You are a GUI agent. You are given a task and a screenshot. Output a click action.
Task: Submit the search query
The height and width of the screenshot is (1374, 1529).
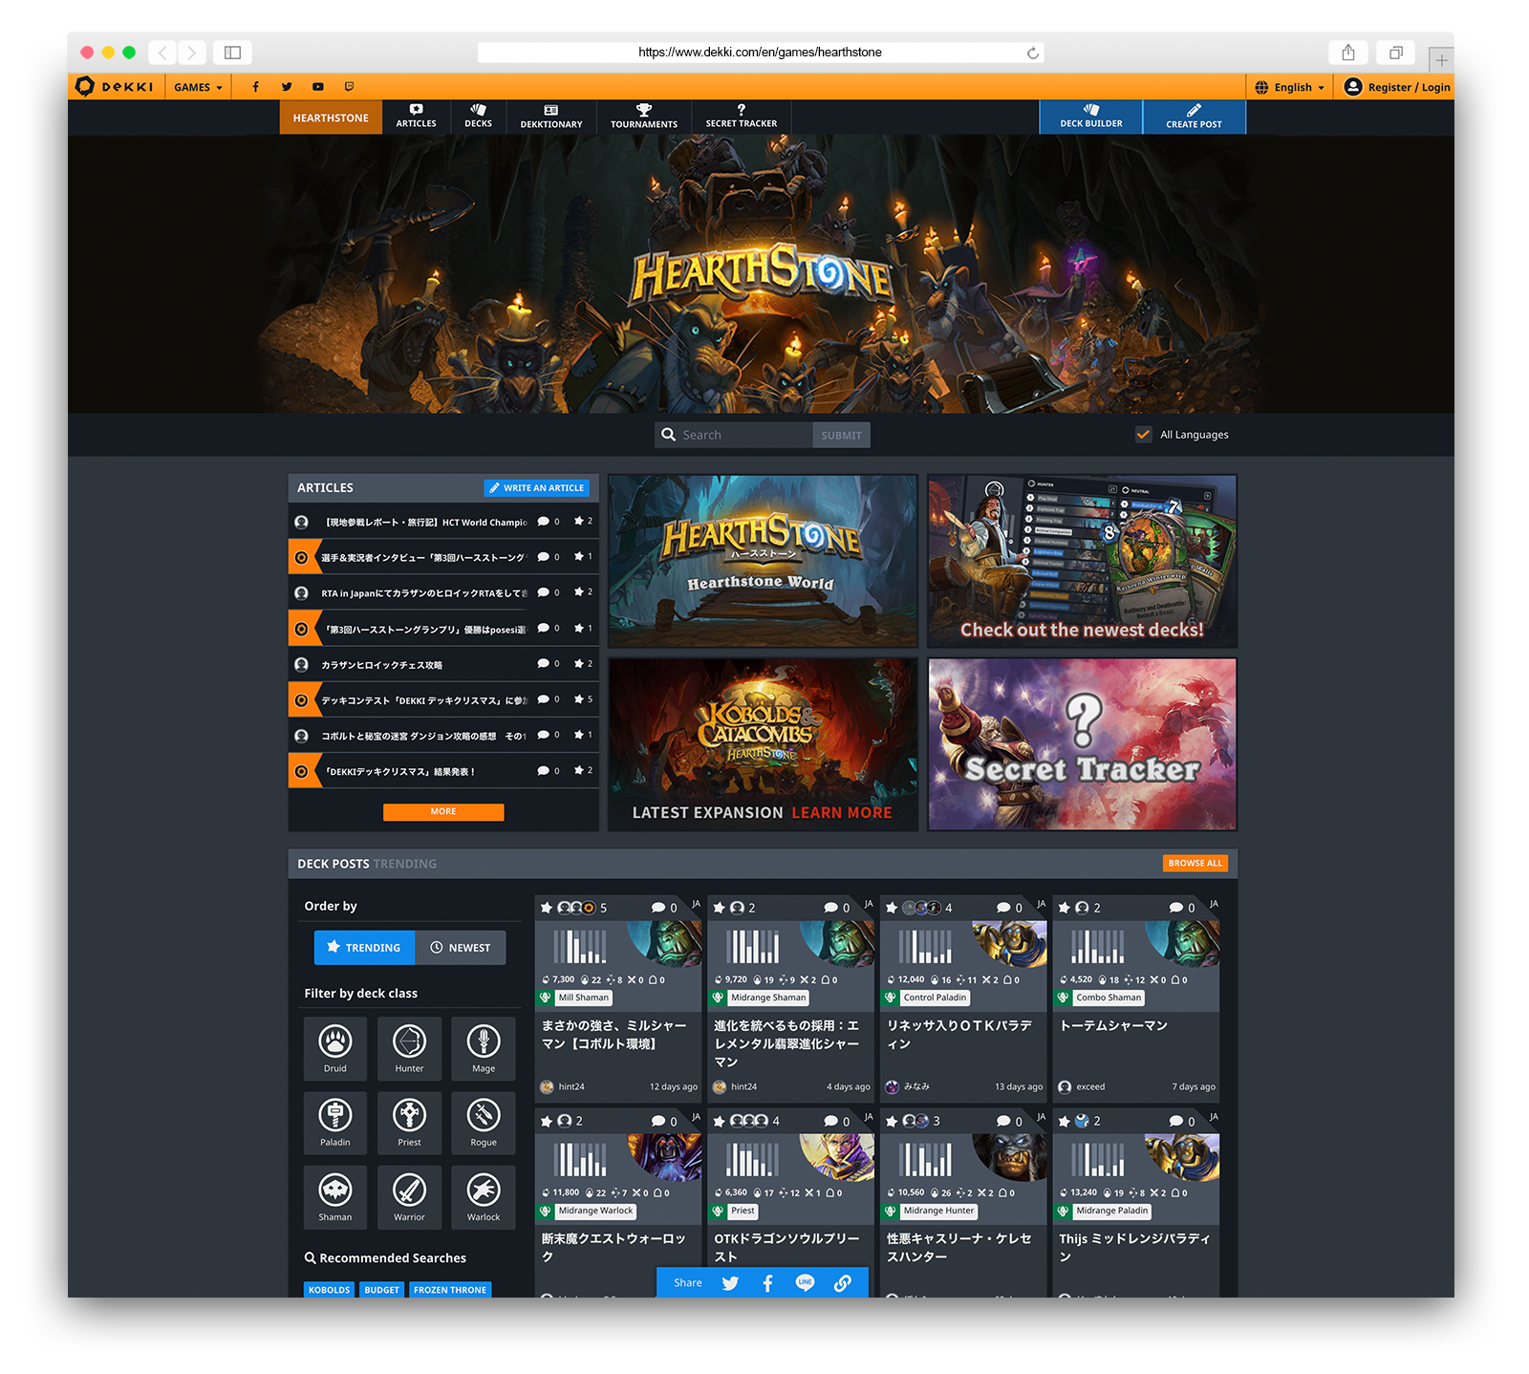(x=841, y=436)
